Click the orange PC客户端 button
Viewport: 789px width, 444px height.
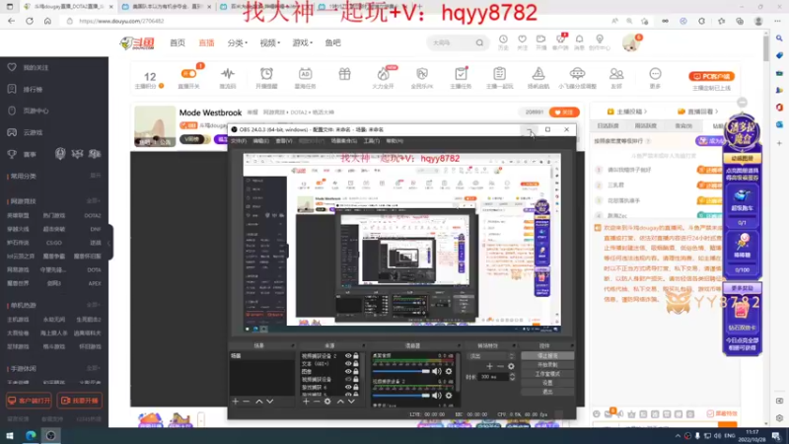[x=711, y=77]
